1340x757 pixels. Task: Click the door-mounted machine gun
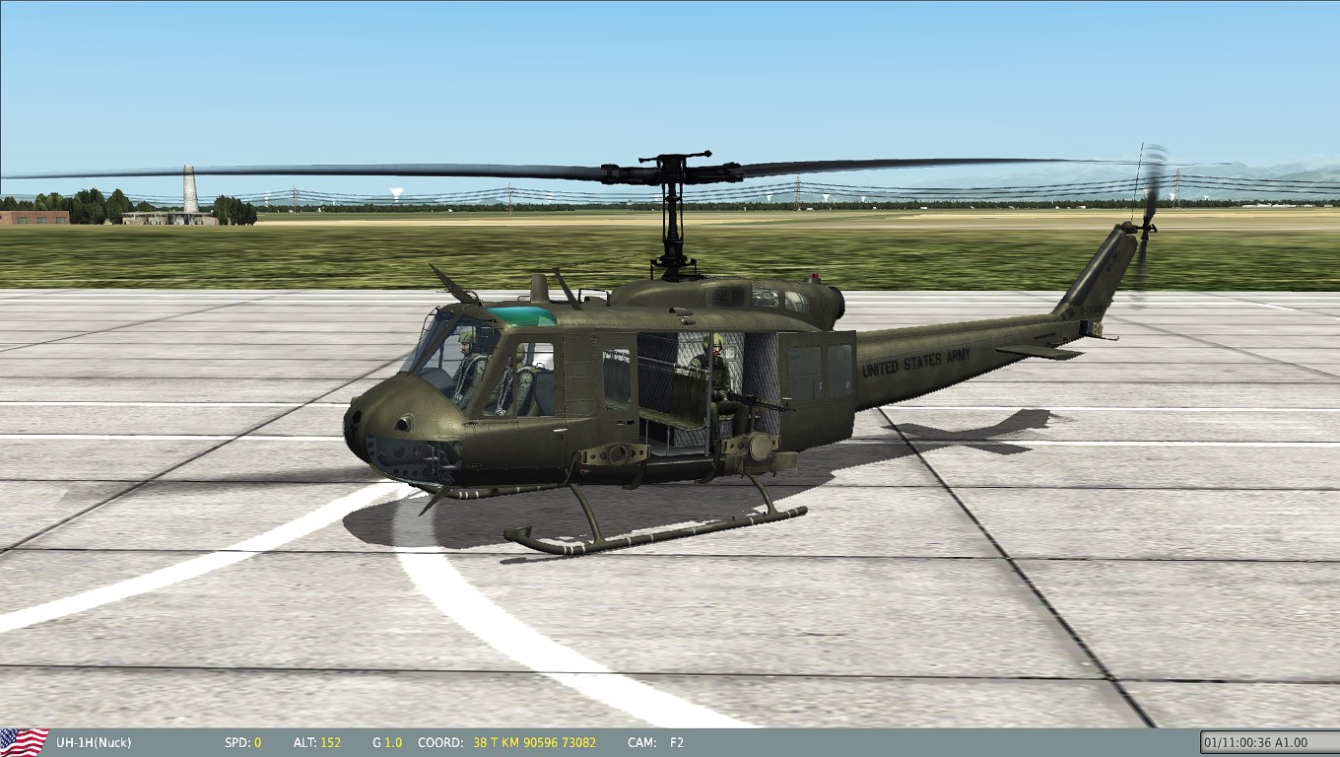click(x=757, y=402)
